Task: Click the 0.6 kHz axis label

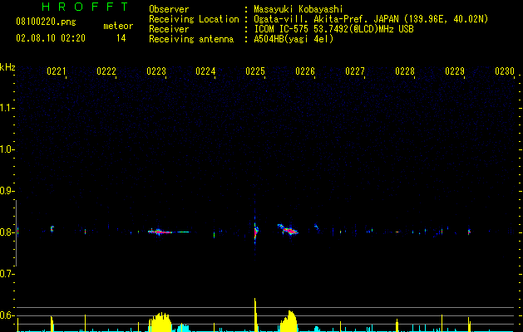Action: (x=7, y=315)
